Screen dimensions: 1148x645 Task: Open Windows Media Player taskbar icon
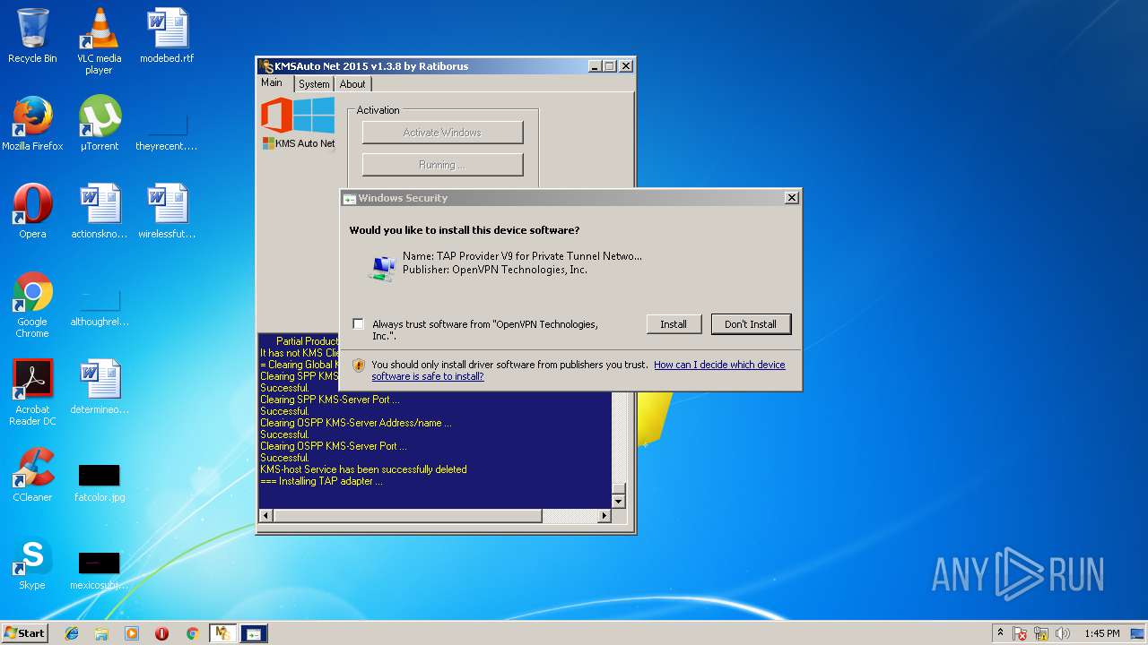132,633
